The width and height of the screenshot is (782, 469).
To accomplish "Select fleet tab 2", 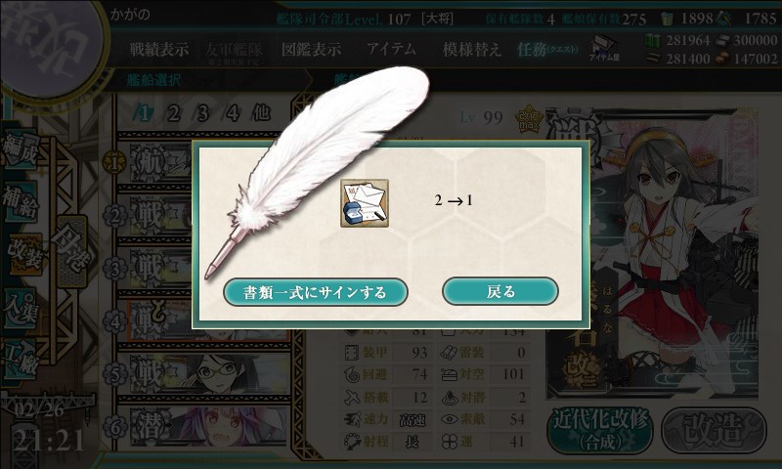I will [x=173, y=113].
